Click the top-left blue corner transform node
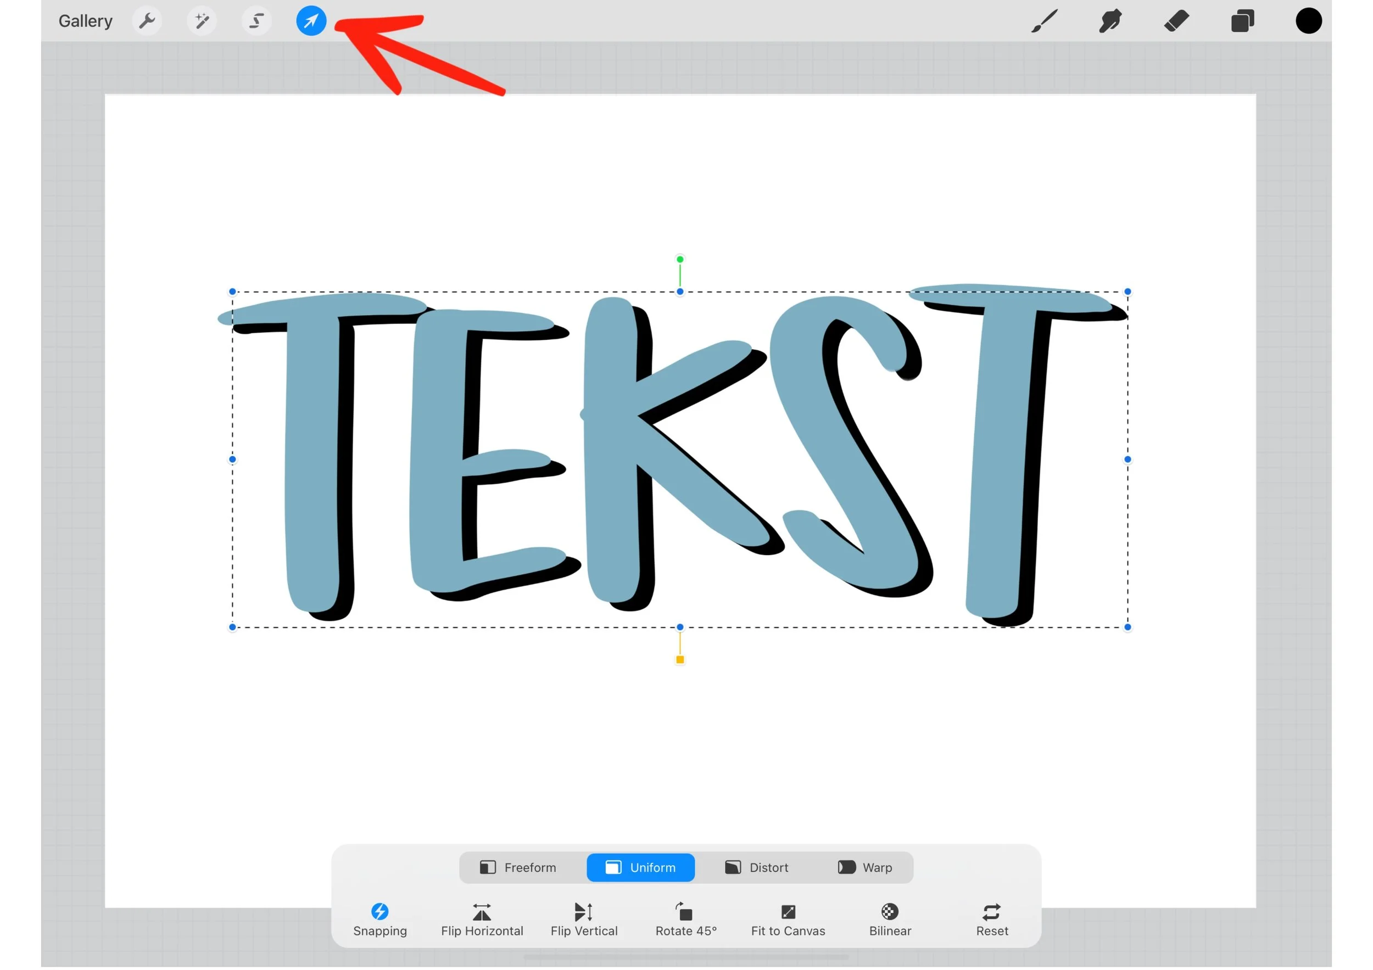Screen dimensions: 1373x970 coord(233,292)
